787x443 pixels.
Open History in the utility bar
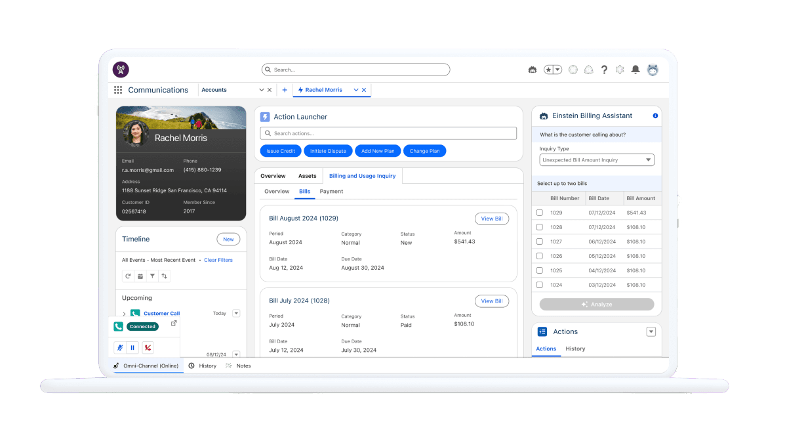coord(202,366)
